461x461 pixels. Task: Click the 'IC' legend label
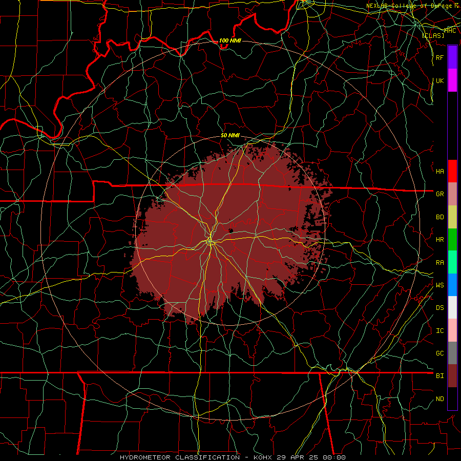(439, 331)
